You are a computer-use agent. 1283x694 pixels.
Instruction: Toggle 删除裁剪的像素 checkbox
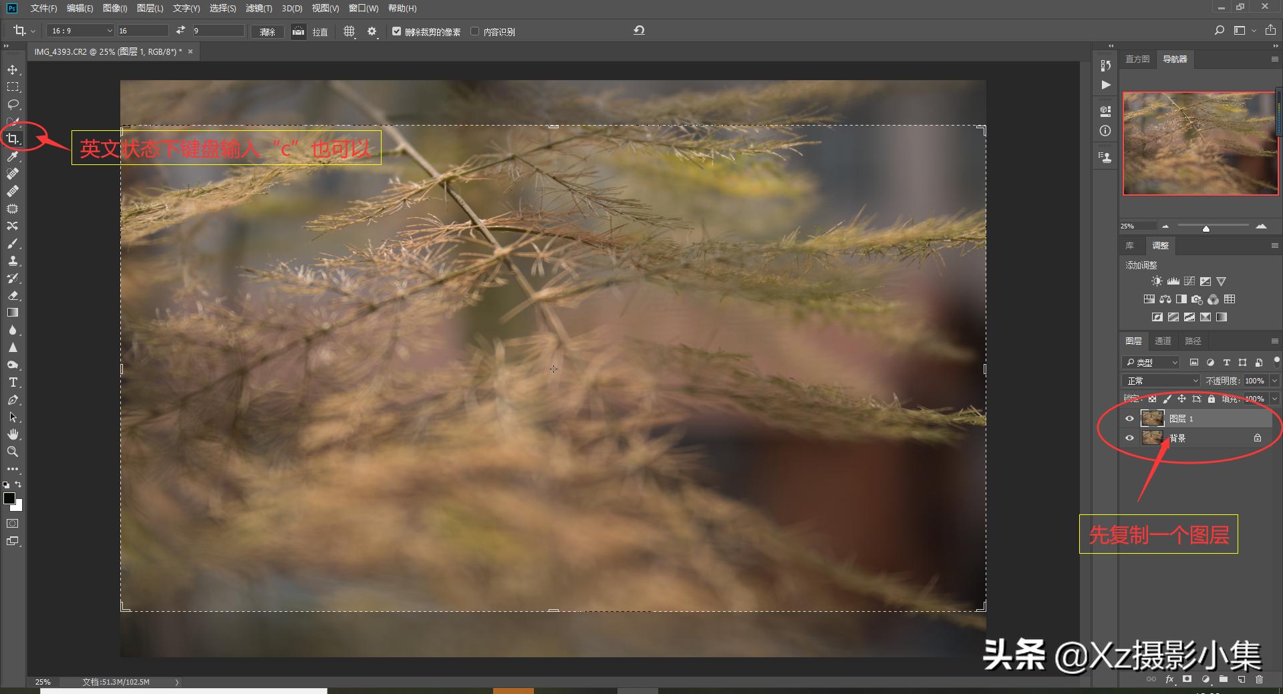point(396,31)
